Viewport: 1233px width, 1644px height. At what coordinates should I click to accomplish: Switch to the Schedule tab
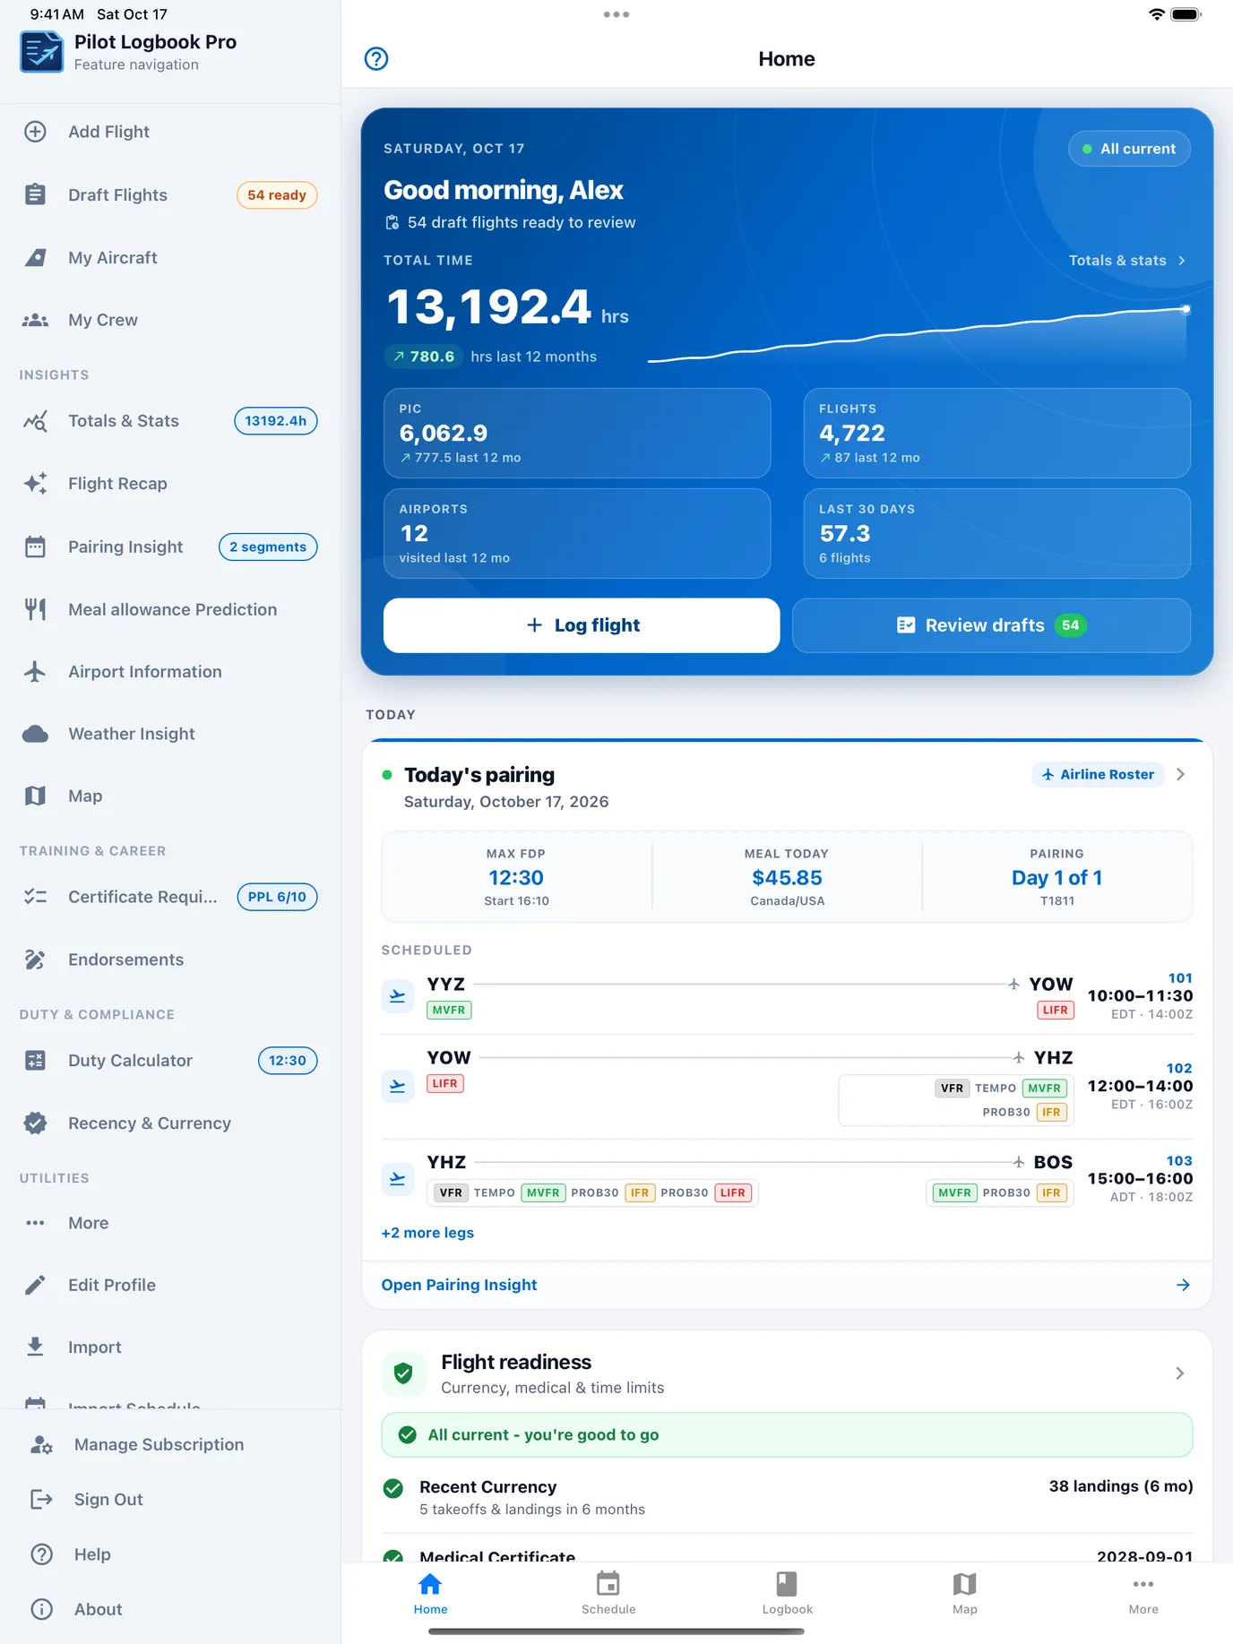608,1594
